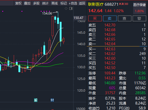Click the PE(动) value 58.9
Screen dimensions: 148x110
point(142,108)
